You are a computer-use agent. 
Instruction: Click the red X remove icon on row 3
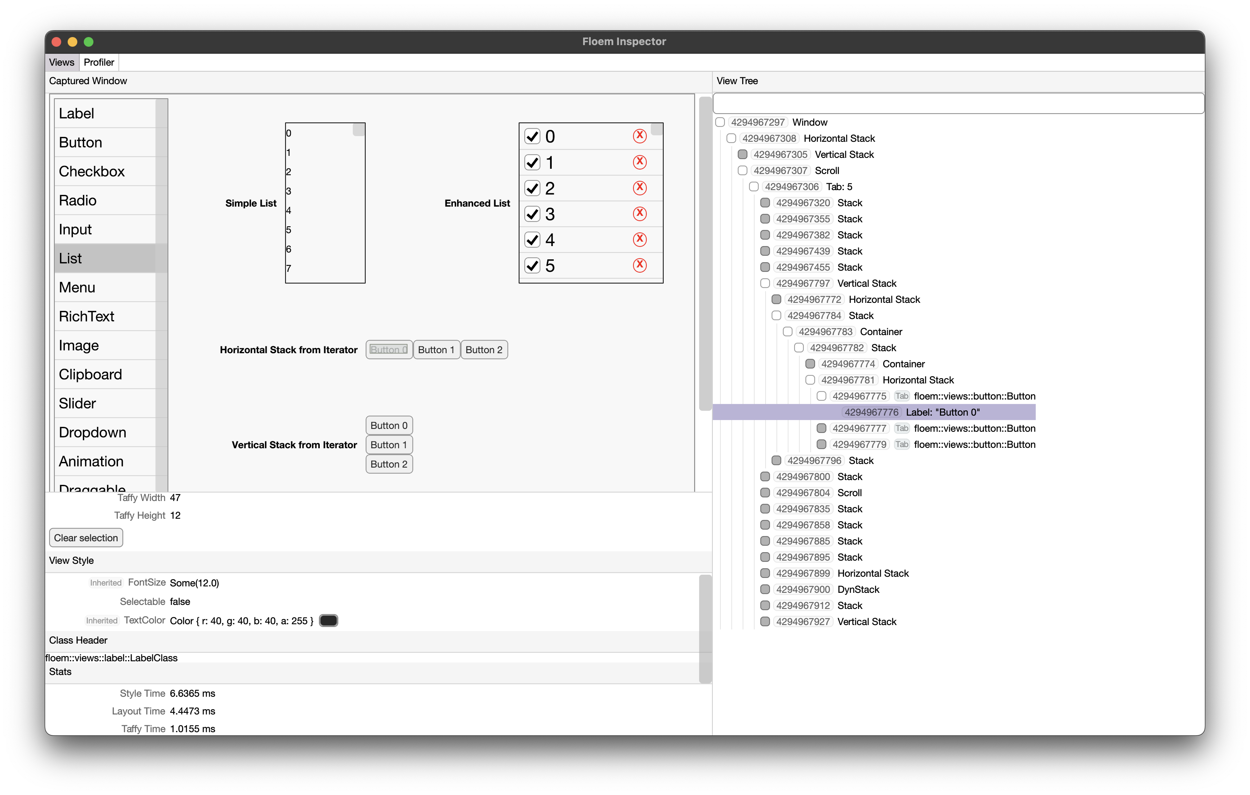(x=639, y=213)
